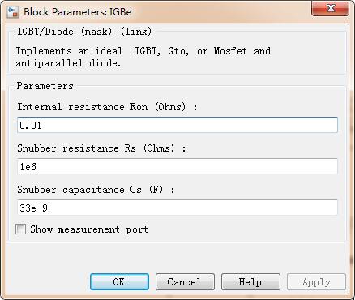
Task: Select the Snubber resistance Rs field
Action: [x=177, y=166]
